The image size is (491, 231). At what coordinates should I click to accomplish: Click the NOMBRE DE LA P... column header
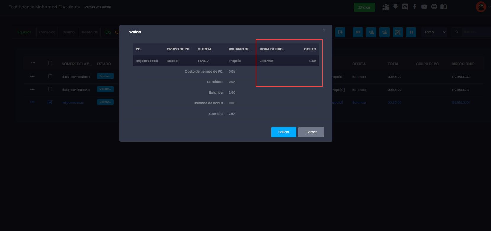77,64
